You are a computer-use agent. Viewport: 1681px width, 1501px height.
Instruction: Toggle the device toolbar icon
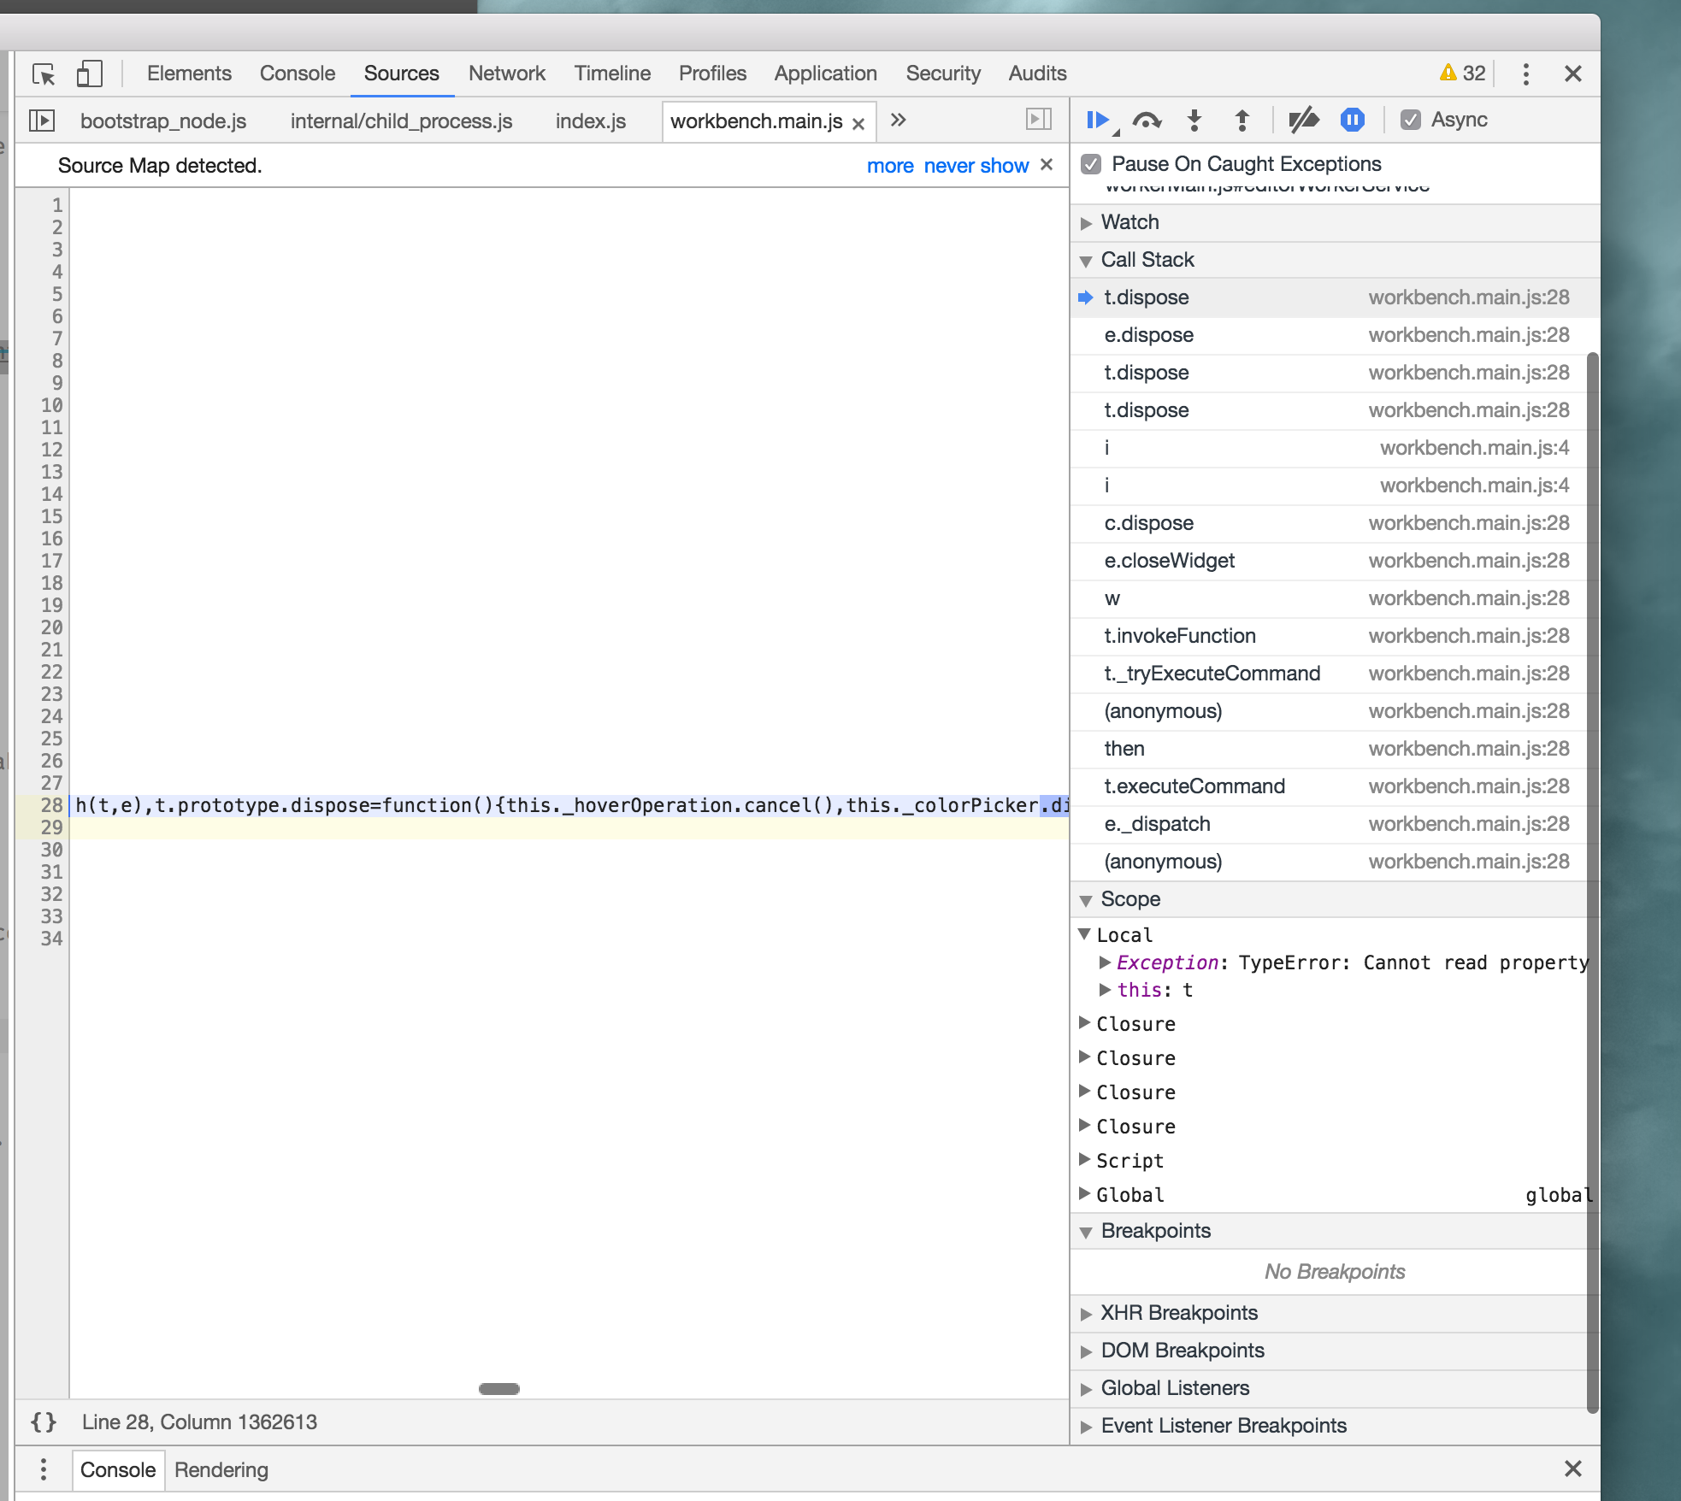coord(88,74)
